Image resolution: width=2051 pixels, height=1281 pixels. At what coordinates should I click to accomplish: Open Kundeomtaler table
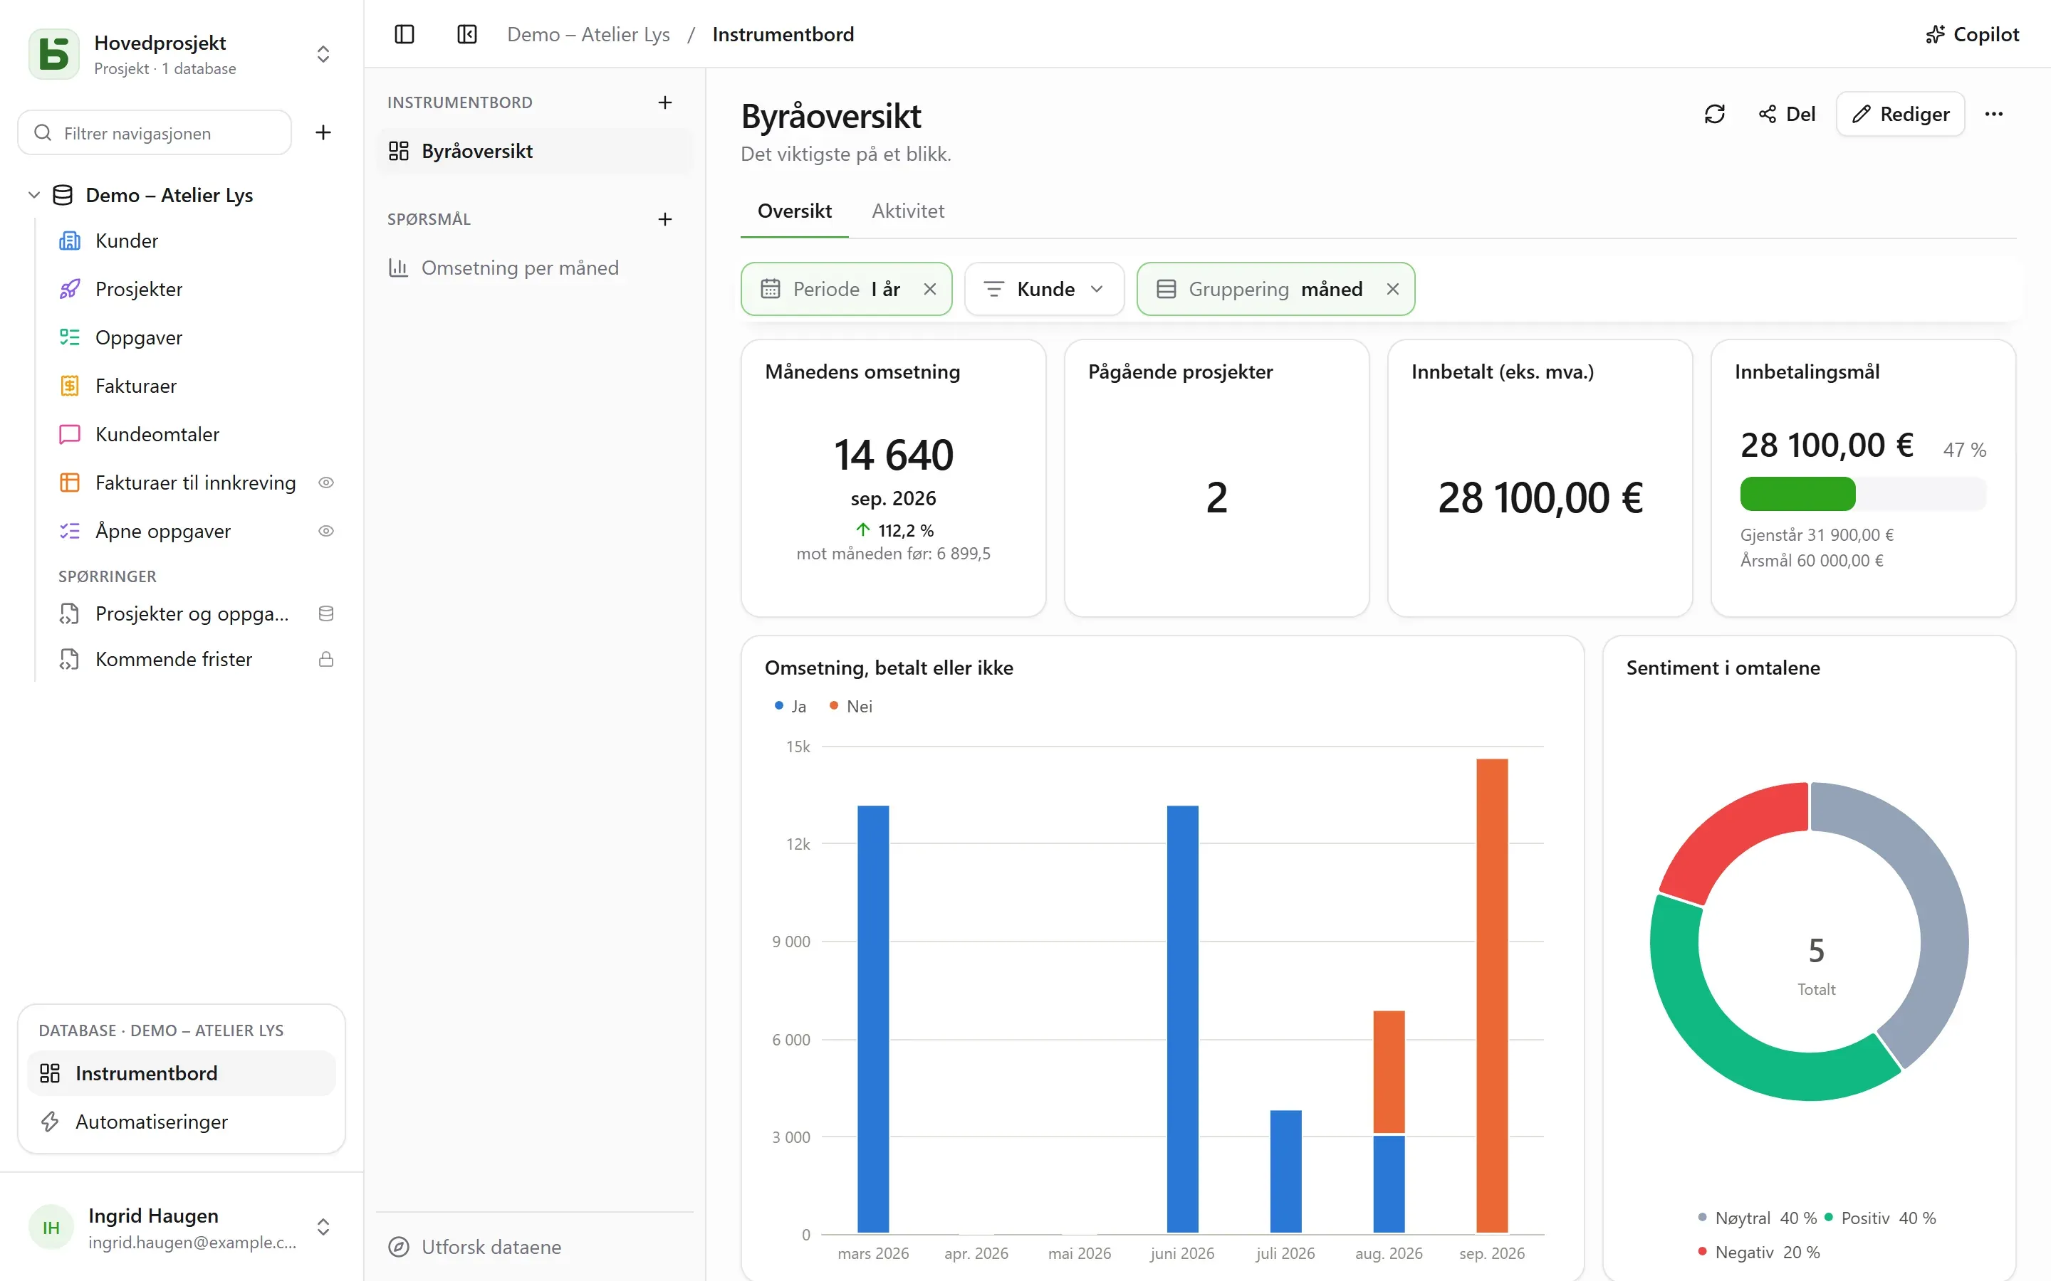(x=196, y=434)
